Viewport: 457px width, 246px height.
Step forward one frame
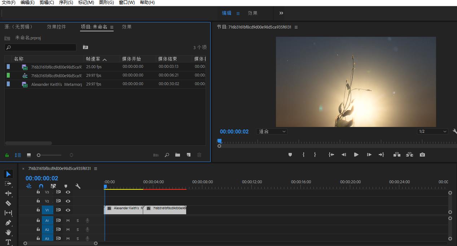pyautogui.click(x=369, y=155)
